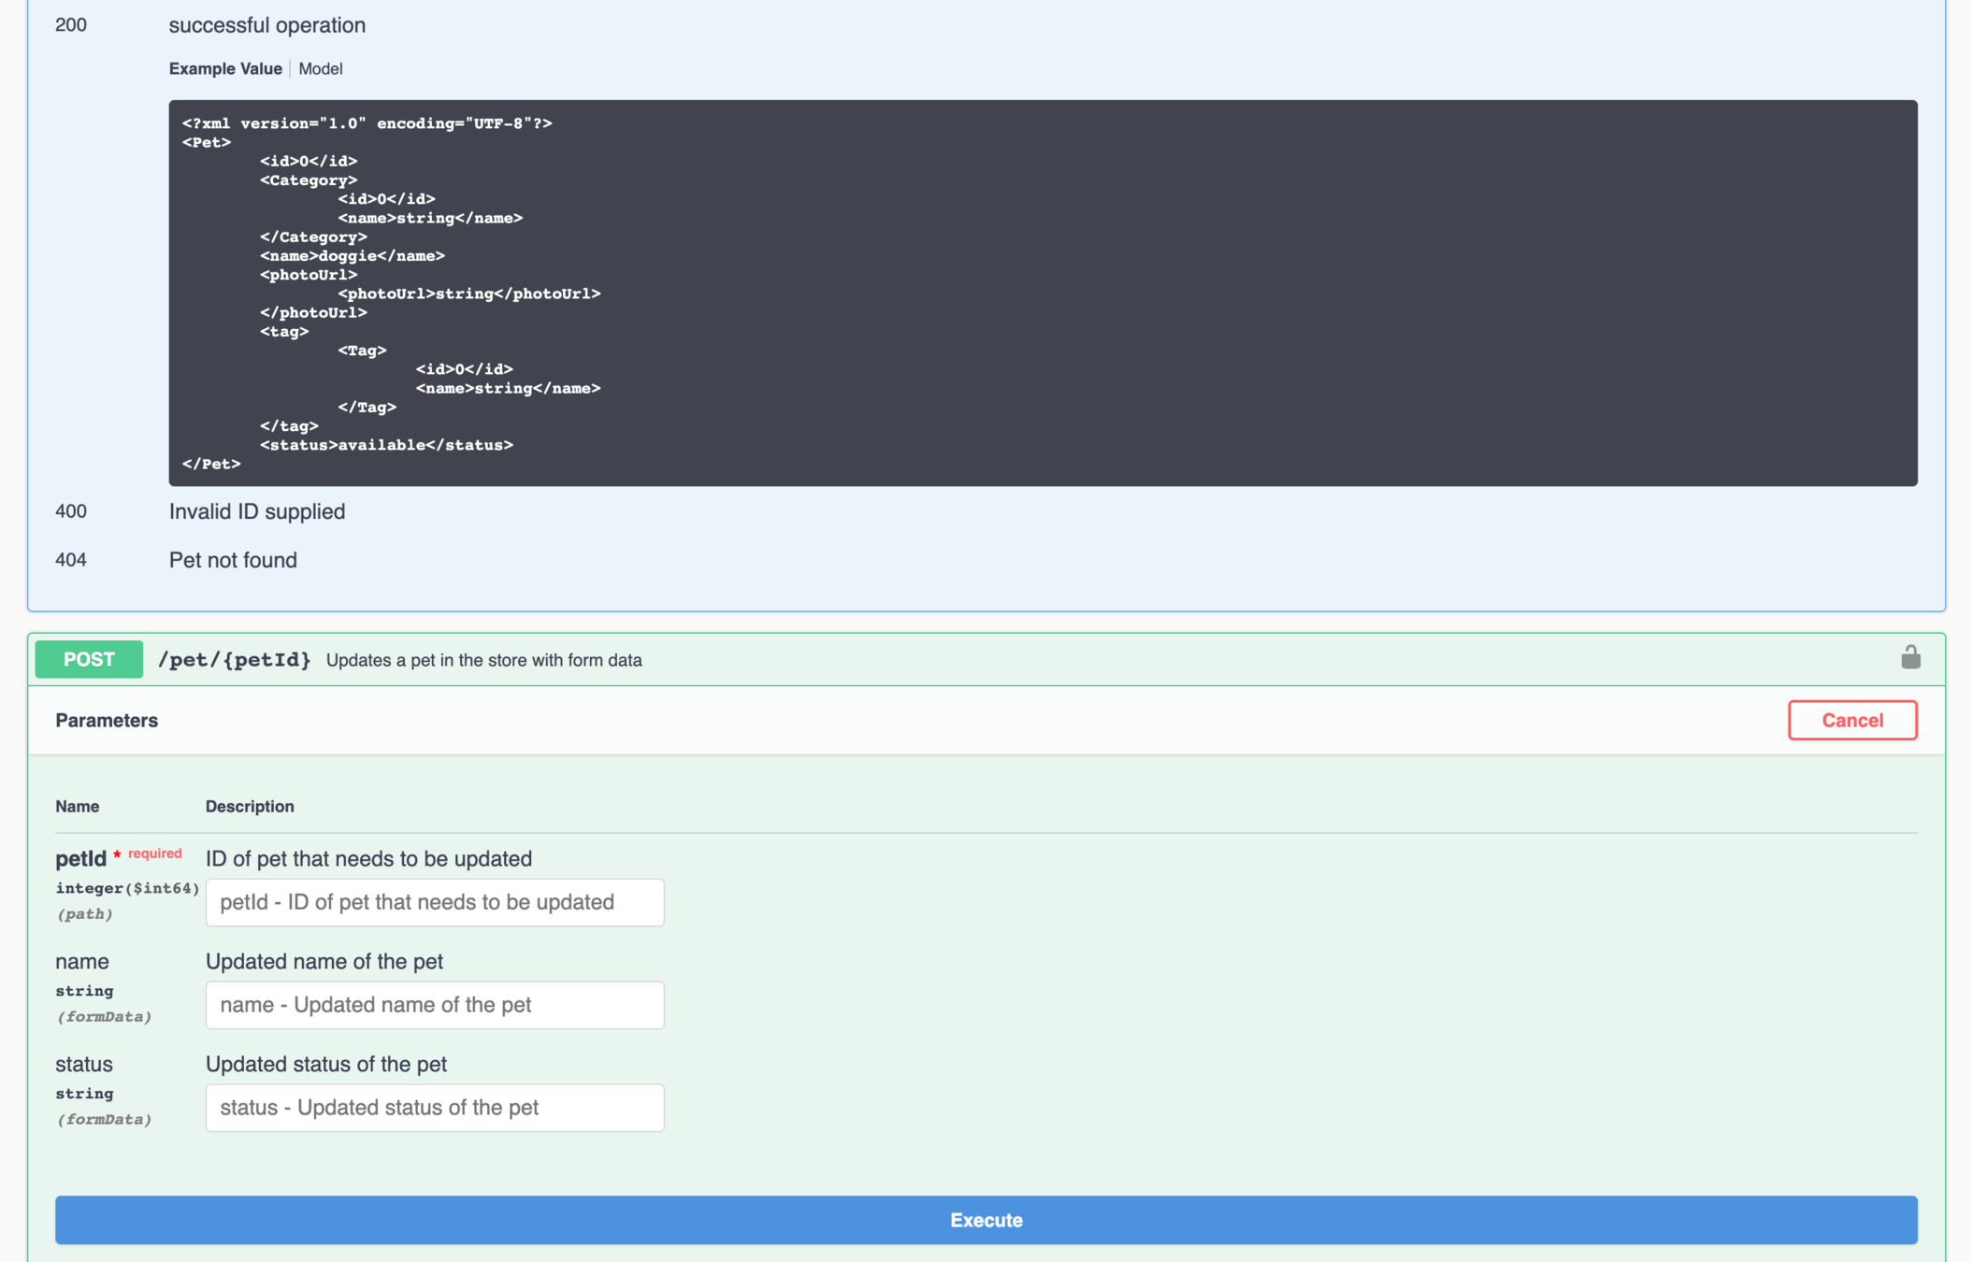Focus the petId input field
1972x1262 pixels.
click(x=435, y=902)
